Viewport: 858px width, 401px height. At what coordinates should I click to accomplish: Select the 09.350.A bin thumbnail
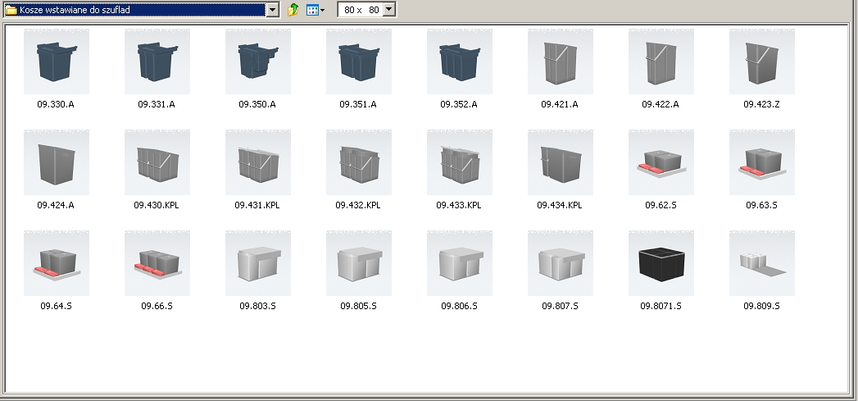coord(258,62)
